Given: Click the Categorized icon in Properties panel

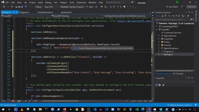Looking at the screenshot, I should click(157, 85).
